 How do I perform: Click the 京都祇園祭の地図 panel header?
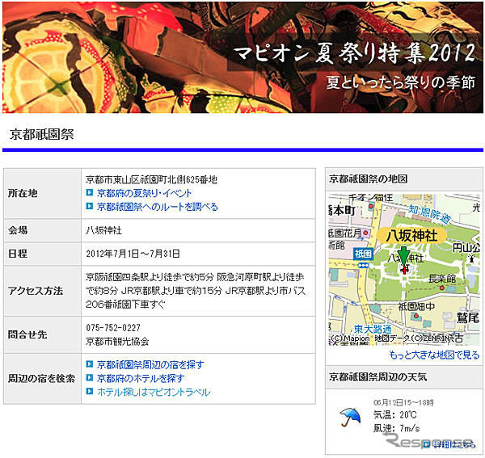coord(368,179)
